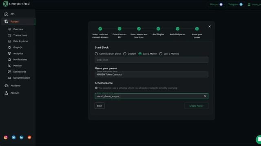Go to Add child parser step
This screenshot has width=261, height=146.
click(x=177, y=31)
